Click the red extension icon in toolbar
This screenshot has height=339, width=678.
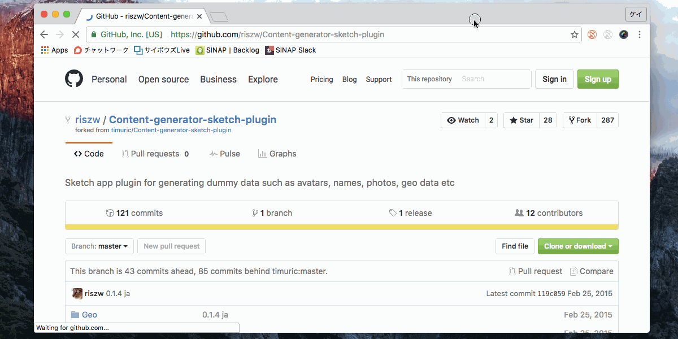click(592, 34)
